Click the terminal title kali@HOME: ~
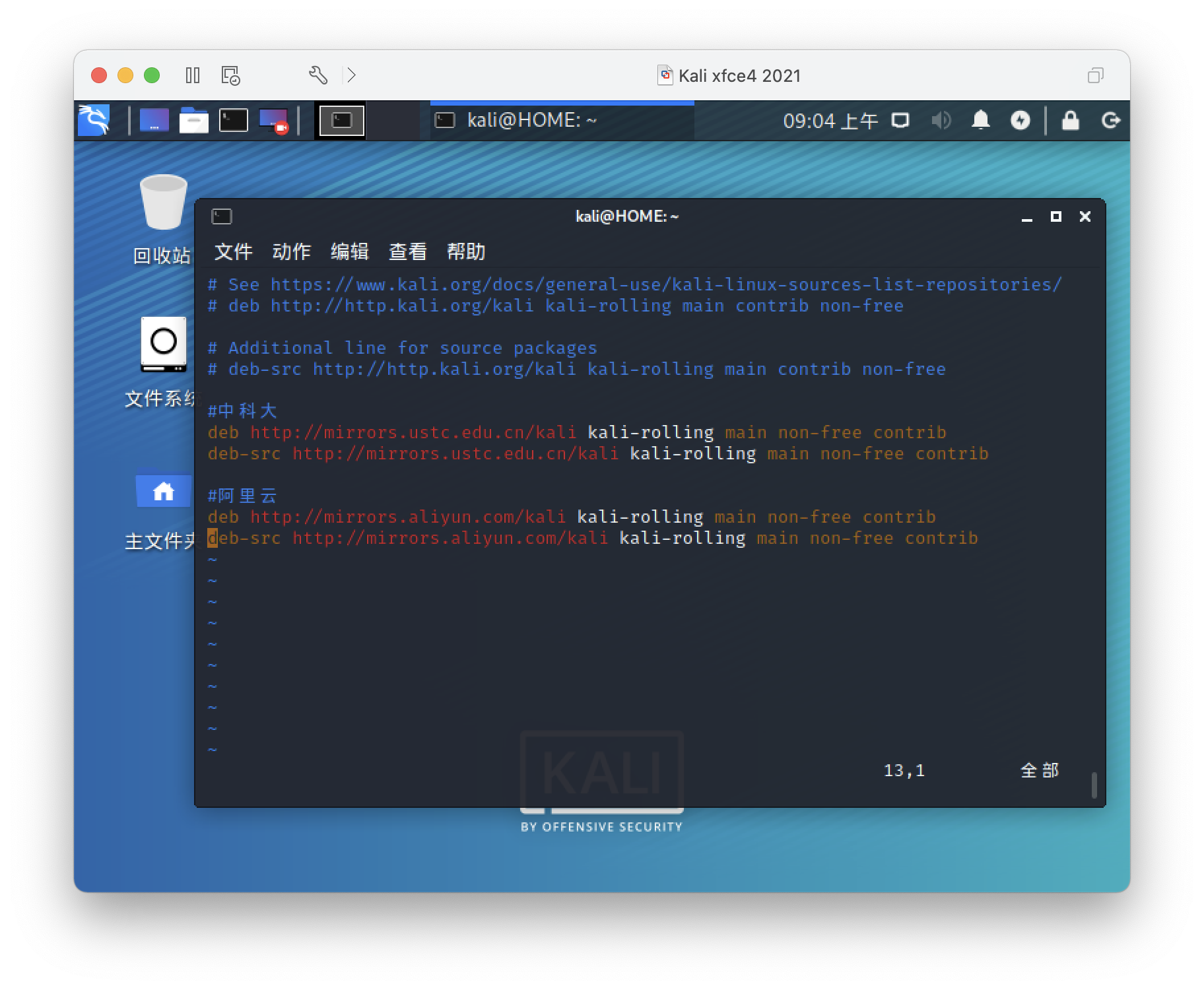Image resolution: width=1204 pixels, height=990 pixels. click(x=627, y=216)
